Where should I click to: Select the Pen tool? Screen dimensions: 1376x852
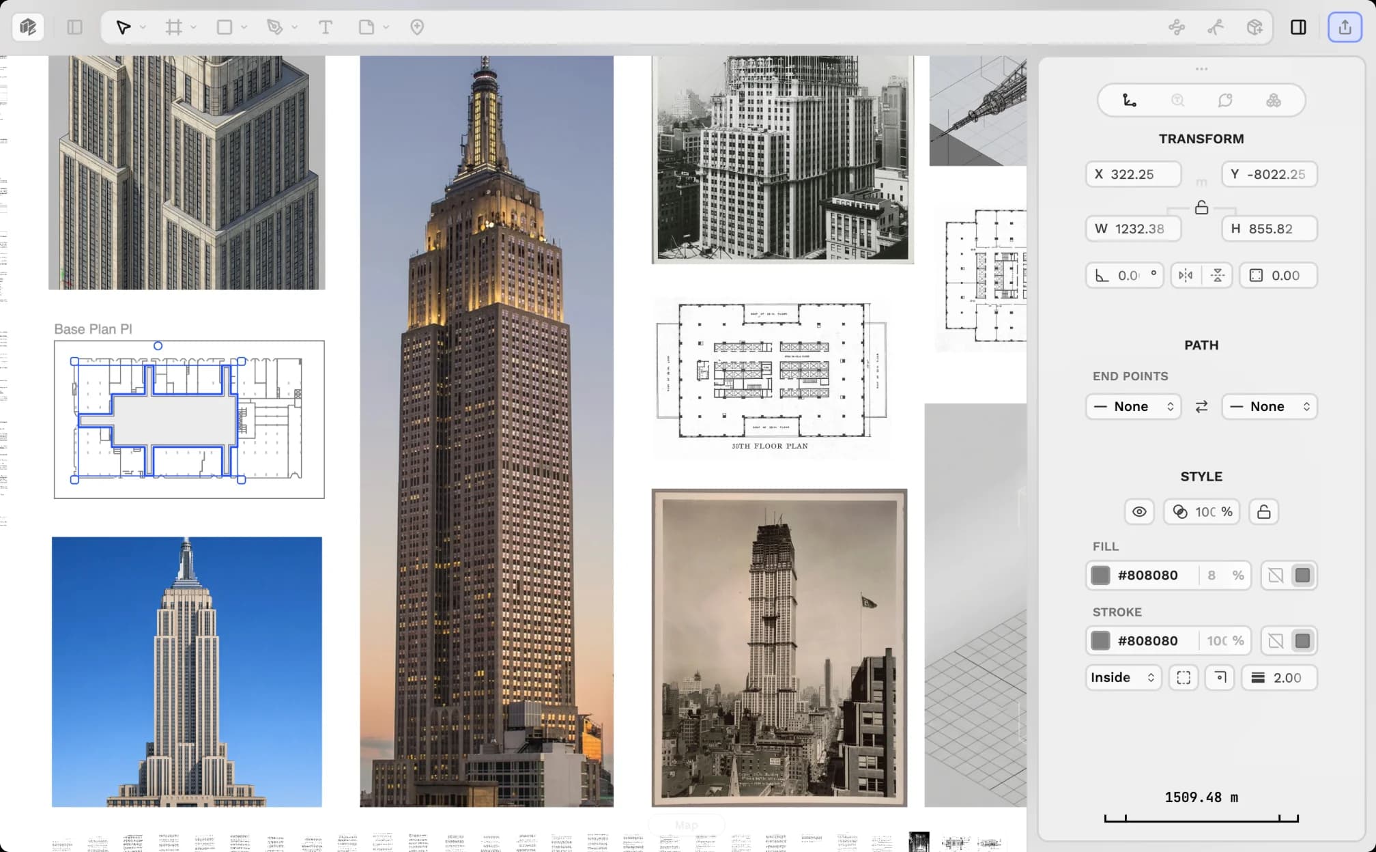(x=276, y=27)
